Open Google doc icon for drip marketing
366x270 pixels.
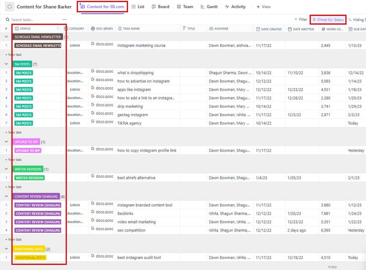tap(93, 105)
